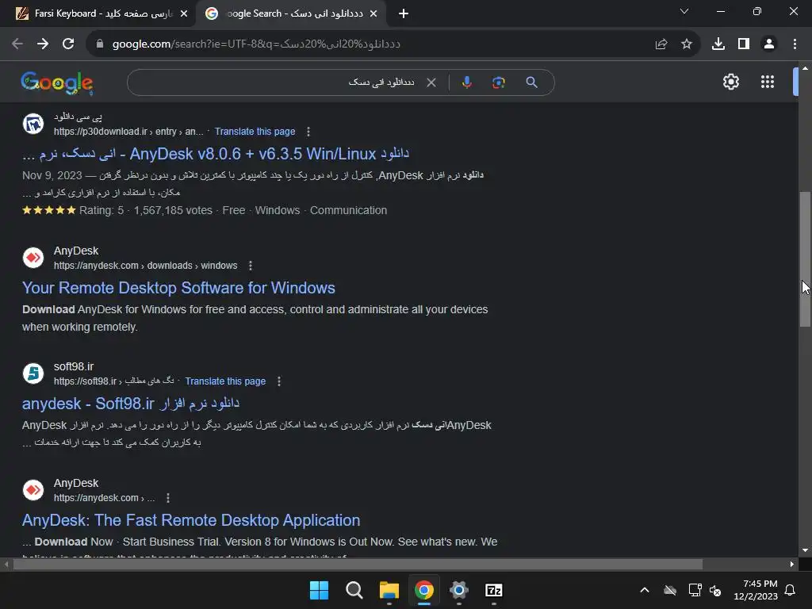
Task: Open the Settings gear app on taskbar
Action: 459,590
